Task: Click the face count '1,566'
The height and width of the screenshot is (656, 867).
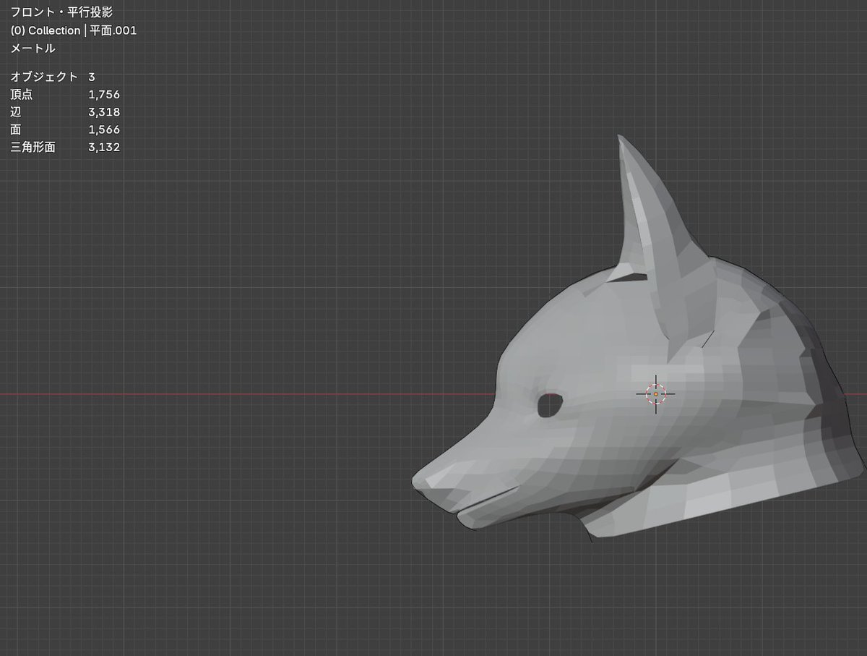Action: (104, 129)
